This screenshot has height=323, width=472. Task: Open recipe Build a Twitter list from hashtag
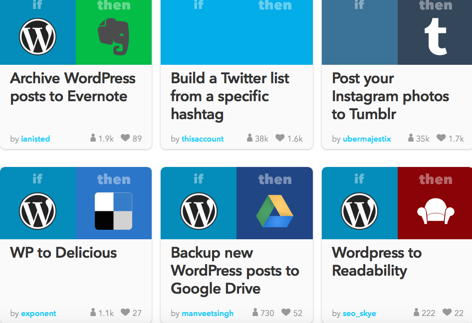pos(230,96)
